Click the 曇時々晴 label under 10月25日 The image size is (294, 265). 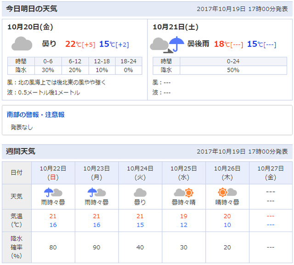pos(184,202)
